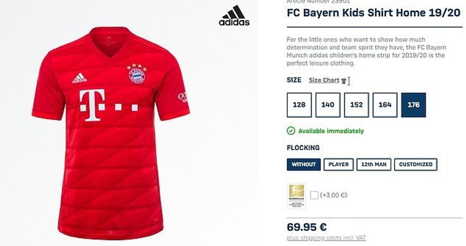Switch flocking to PLAYER
Image resolution: width=466 pixels, height=246 pixels.
(x=339, y=164)
